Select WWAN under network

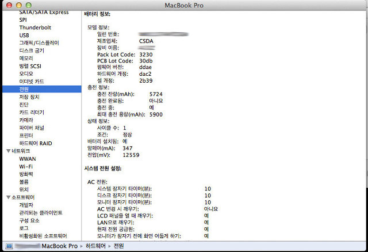pyautogui.click(x=28, y=159)
